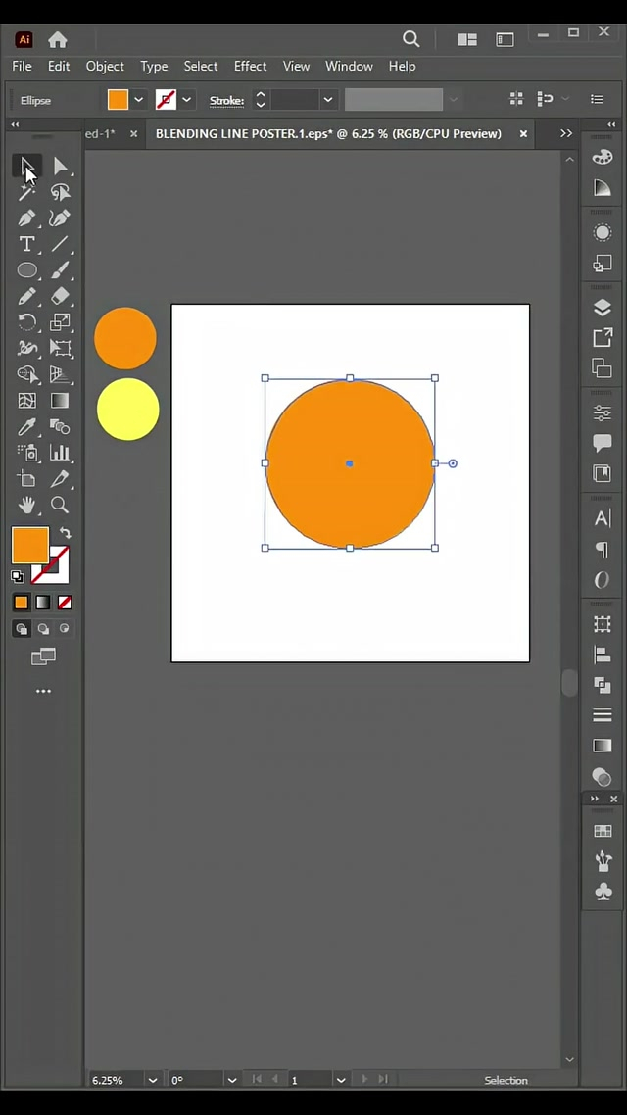Click the Hand tool
This screenshot has width=627, height=1115.
(26, 506)
